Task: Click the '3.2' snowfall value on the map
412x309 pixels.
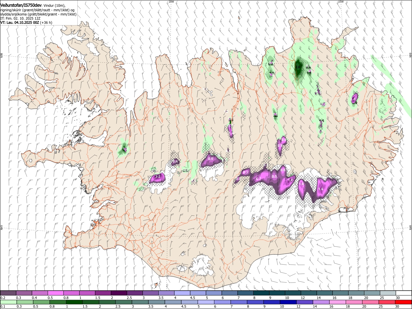Action: coord(158,177)
